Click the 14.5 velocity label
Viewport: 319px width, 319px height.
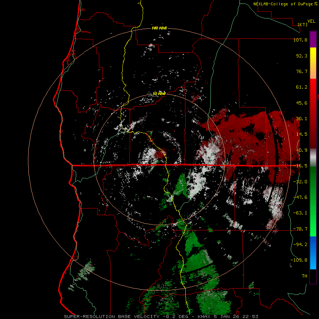tap(302, 134)
